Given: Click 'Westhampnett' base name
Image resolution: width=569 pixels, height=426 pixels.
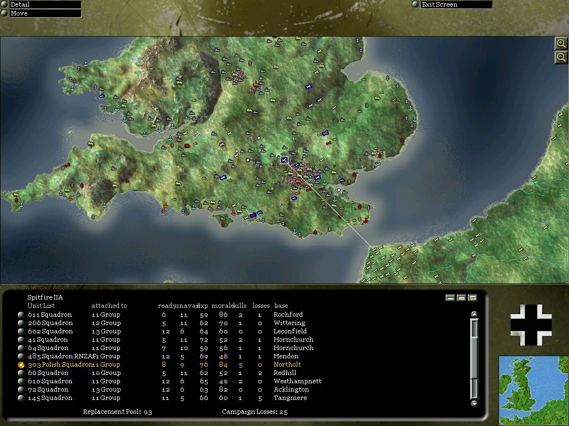Looking at the screenshot, I should (x=298, y=381).
